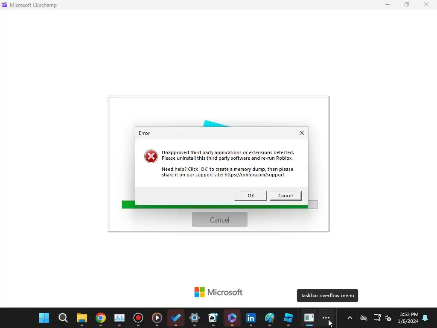
Task: Click the gray Cancel button under the progress bar
Action: 220,220
